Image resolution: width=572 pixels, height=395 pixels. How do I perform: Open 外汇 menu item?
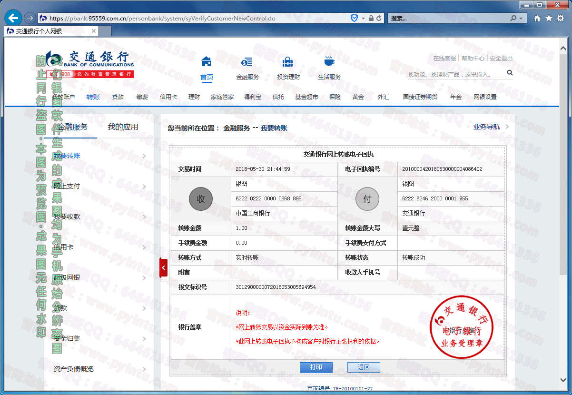click(383, 97)
